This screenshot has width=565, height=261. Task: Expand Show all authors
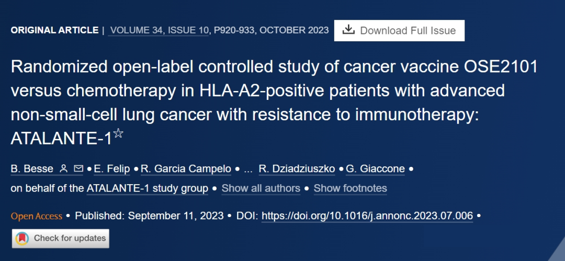point(261,188)
